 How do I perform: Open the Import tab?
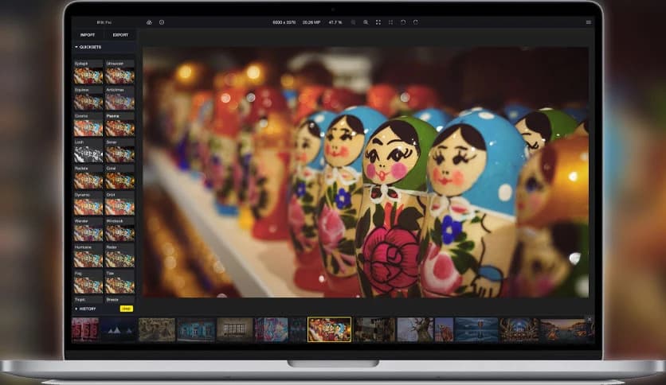tap(88, 35)
